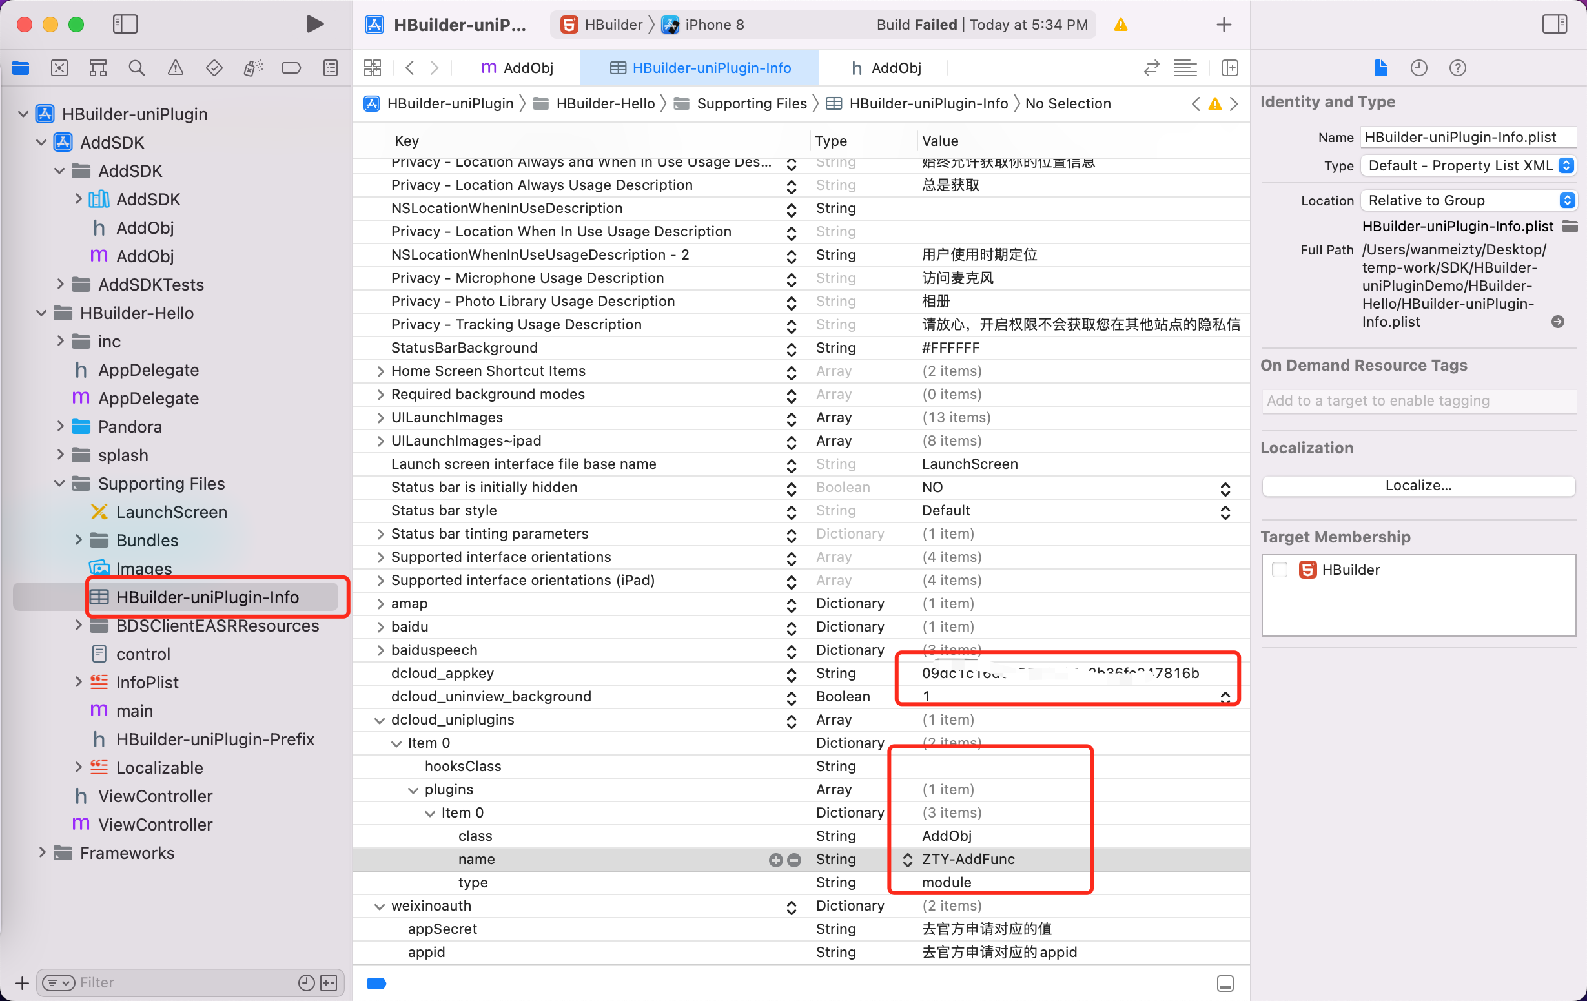
Task: Go forward in editor history
Action: click(435, 68)
